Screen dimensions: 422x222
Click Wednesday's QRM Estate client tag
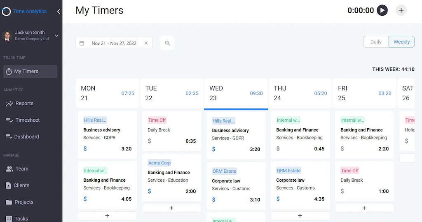224,171
